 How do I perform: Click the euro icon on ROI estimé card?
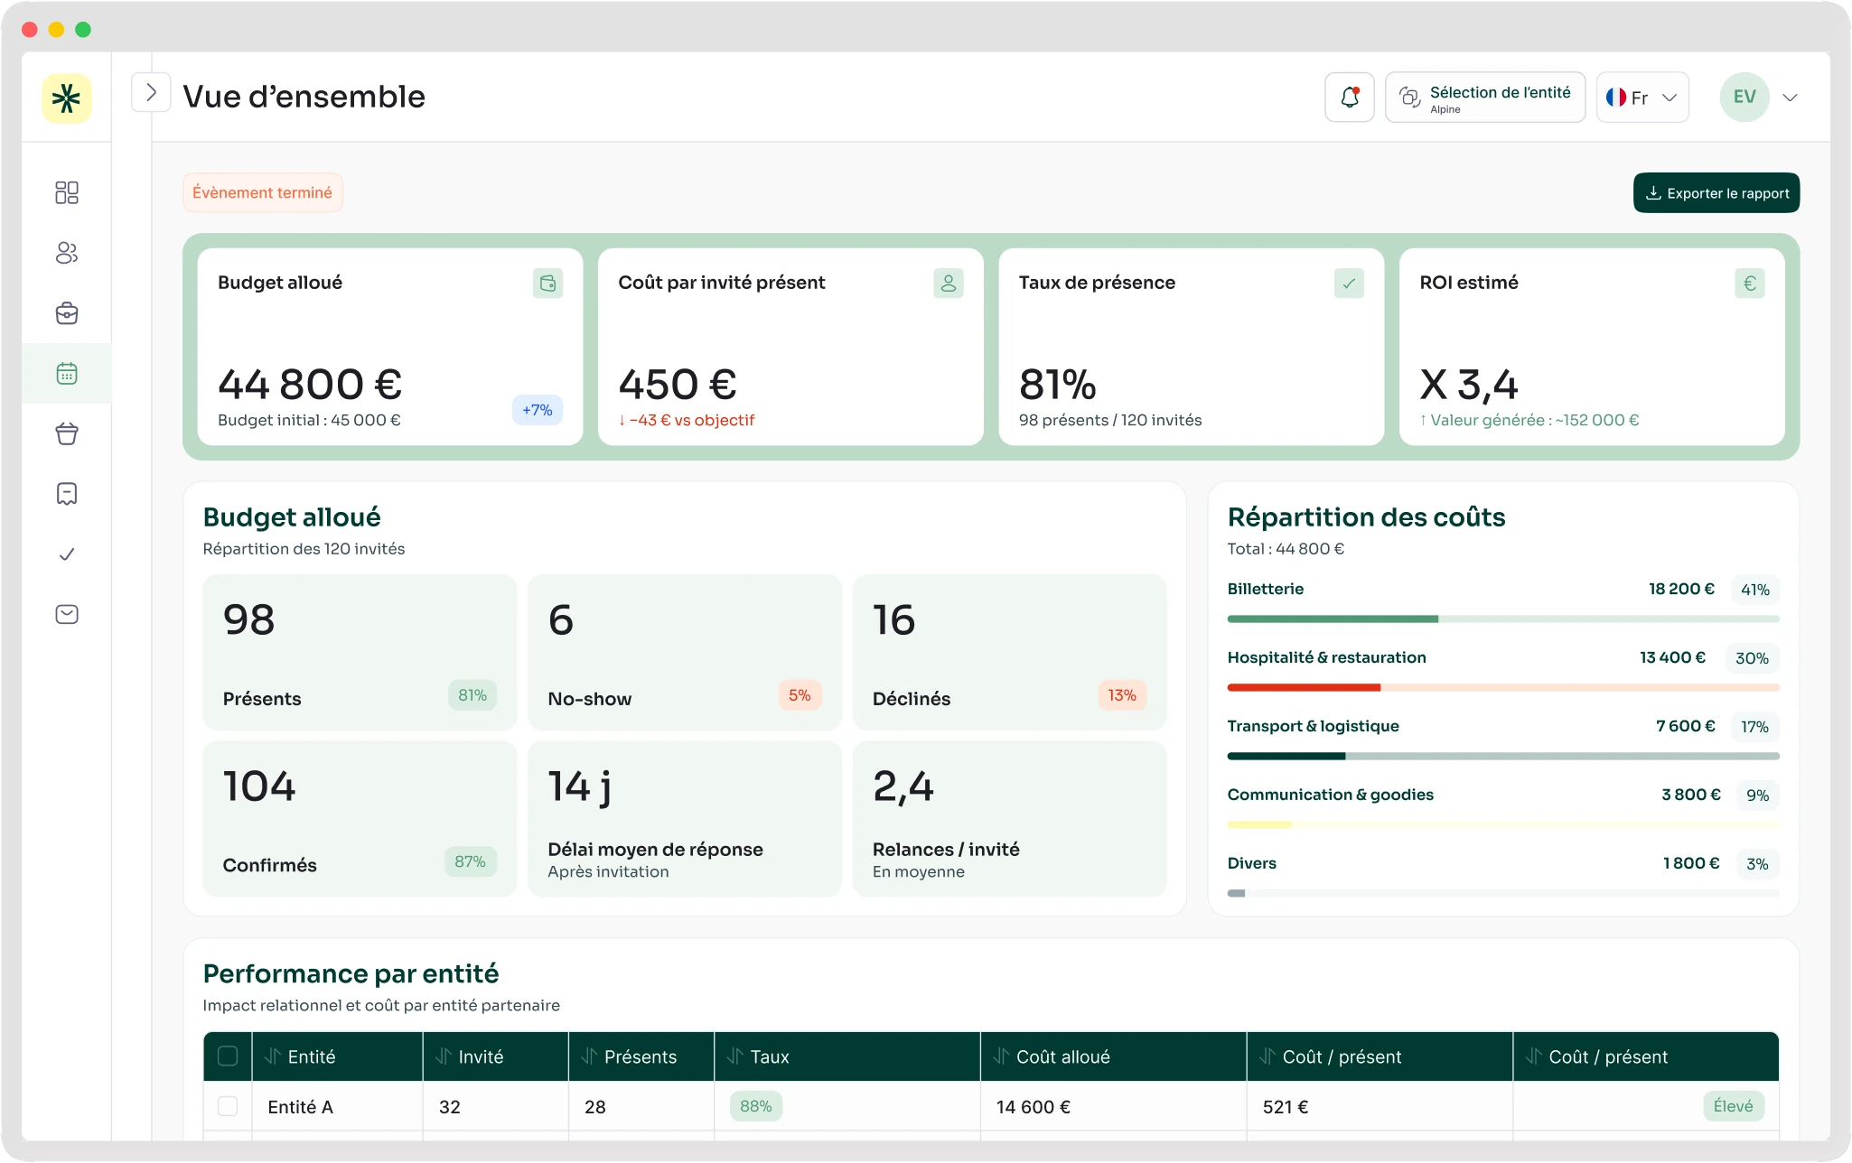point(1750,284)
